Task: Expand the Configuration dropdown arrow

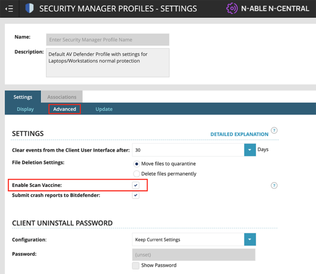Action: coord(250,240)
